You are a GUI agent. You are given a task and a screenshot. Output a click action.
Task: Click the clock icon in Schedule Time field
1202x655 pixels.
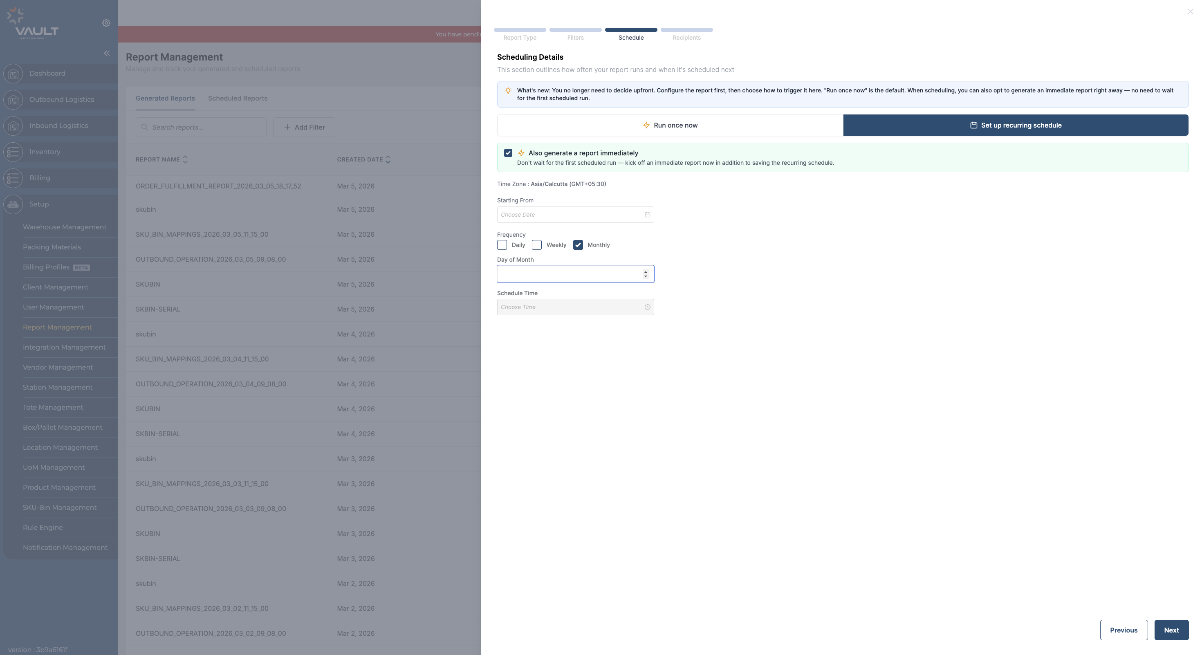click(x=647, y=307)
